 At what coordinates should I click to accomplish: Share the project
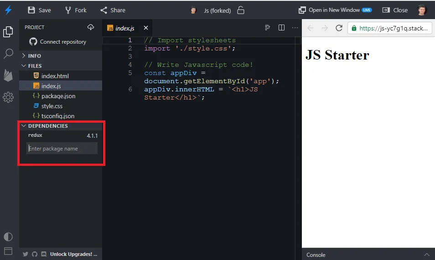[113, 10]
